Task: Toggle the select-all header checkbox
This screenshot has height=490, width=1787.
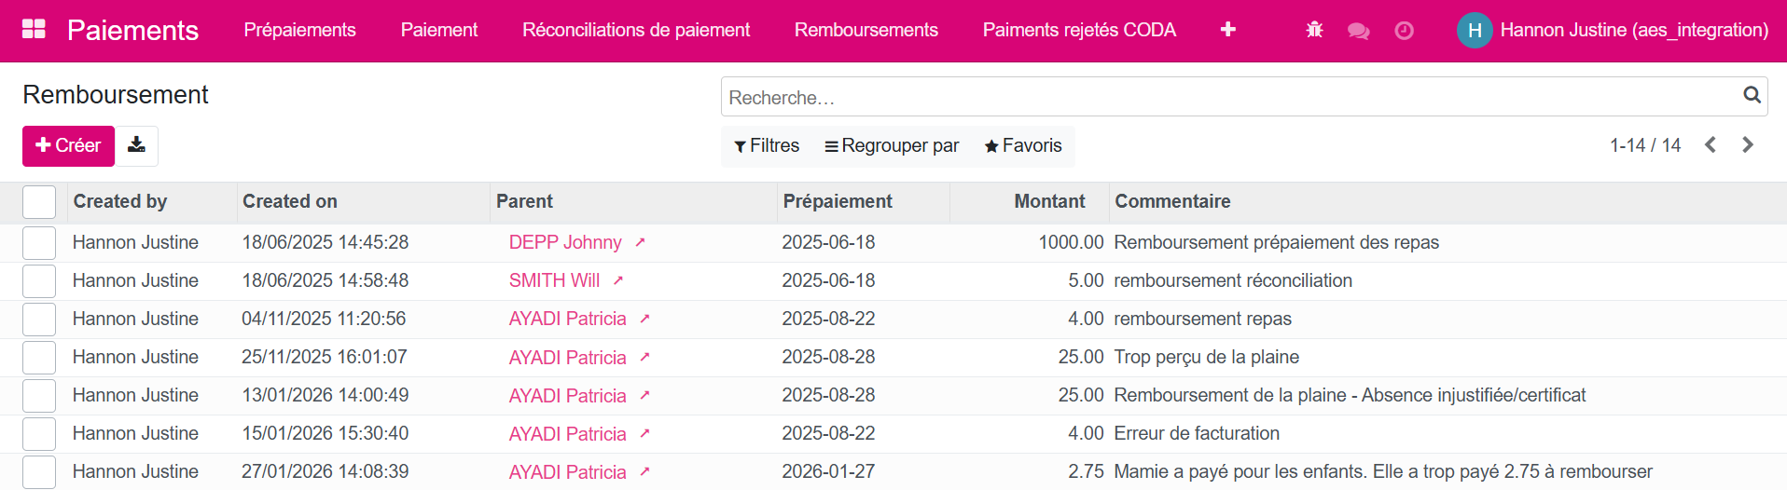Action: click(x=39, y=202)
